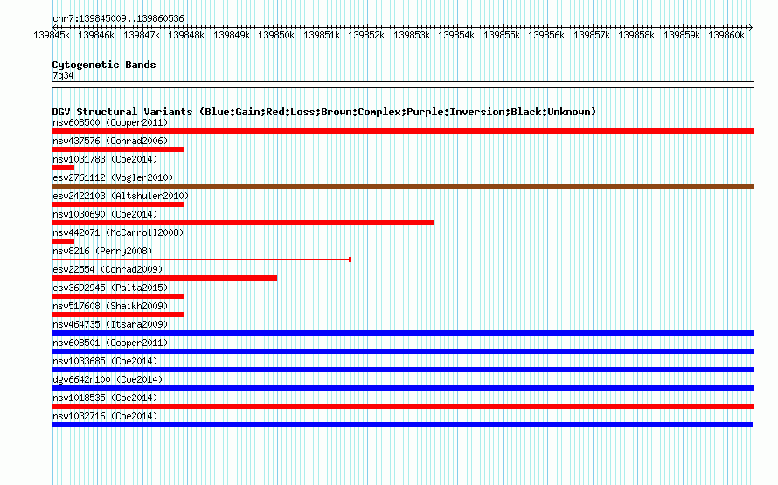
Task: Open the esv2761112 (Vogler2010) label
Action: point(113,177)
